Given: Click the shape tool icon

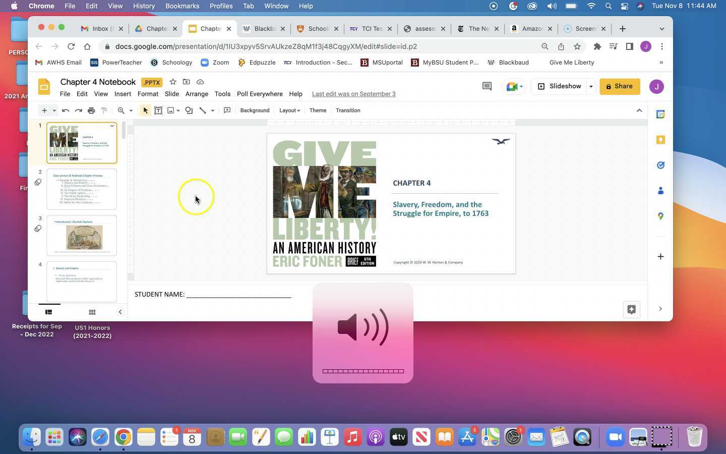Looking at the screenshot, I should click(x=189, y=110).
